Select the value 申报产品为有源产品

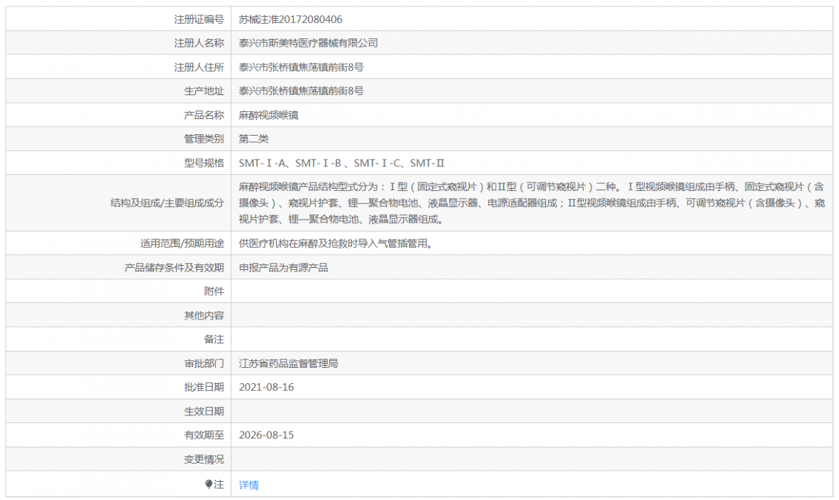283,267
